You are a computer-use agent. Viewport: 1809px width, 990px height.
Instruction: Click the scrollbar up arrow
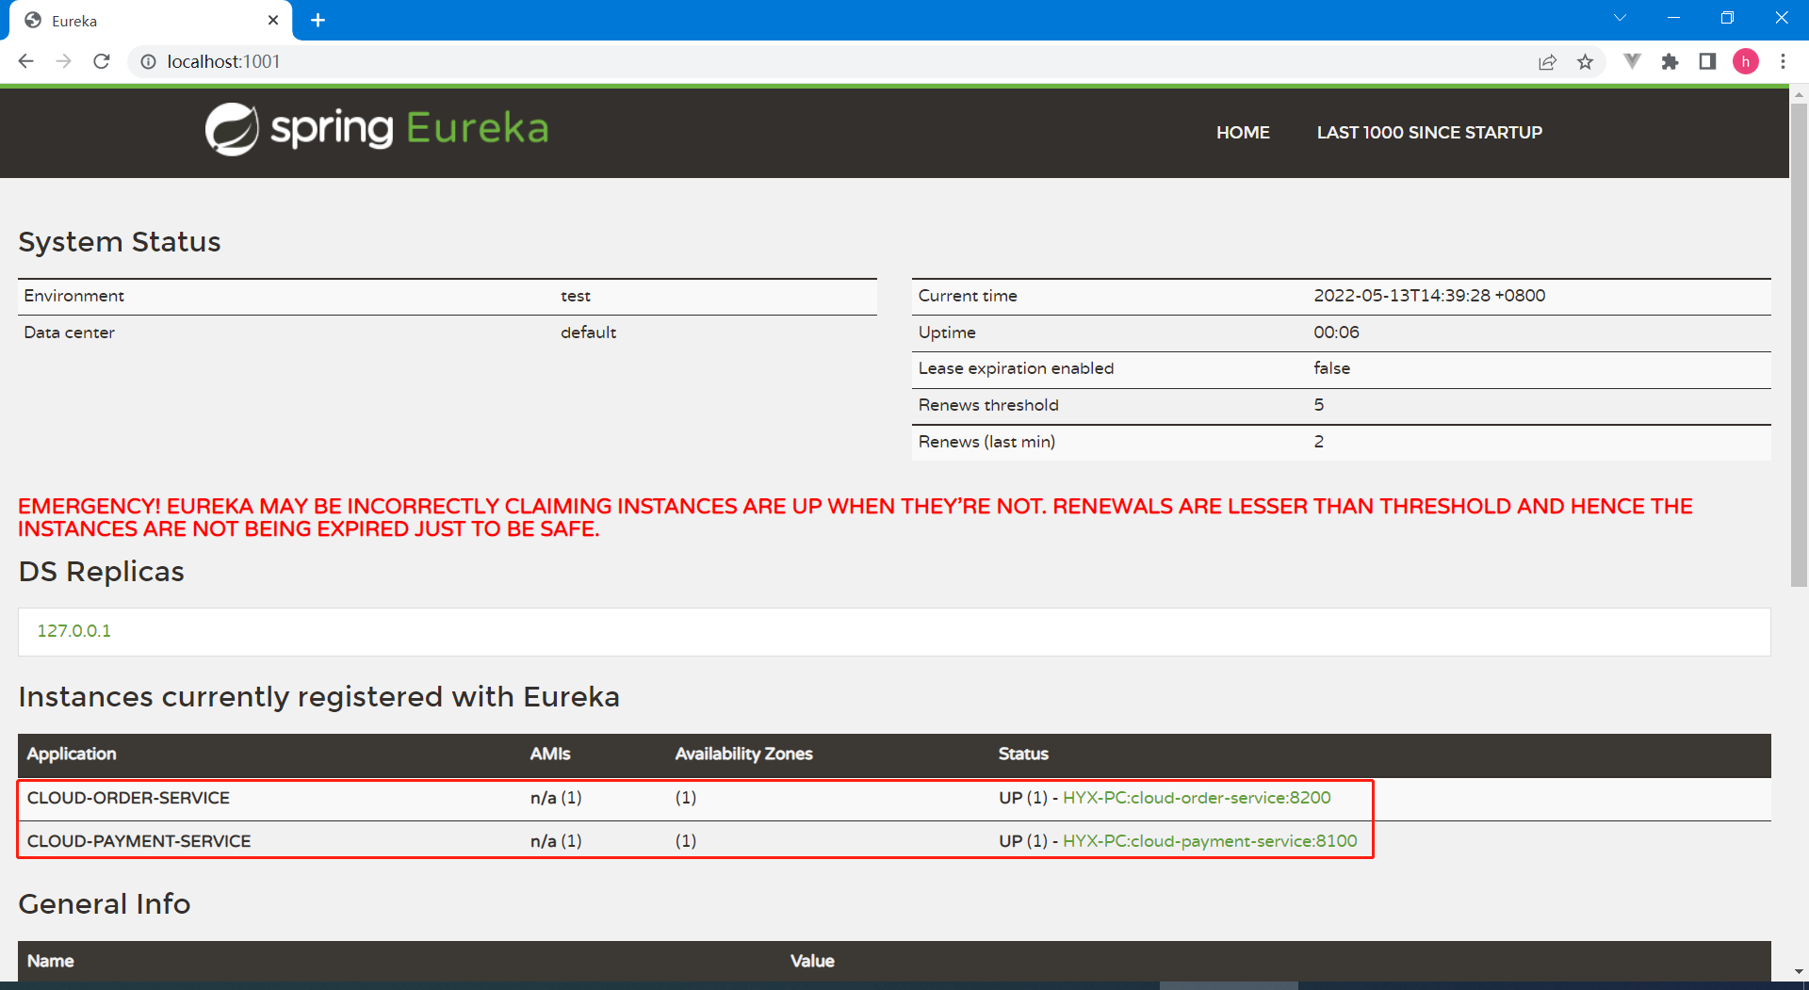[1799, 94]
